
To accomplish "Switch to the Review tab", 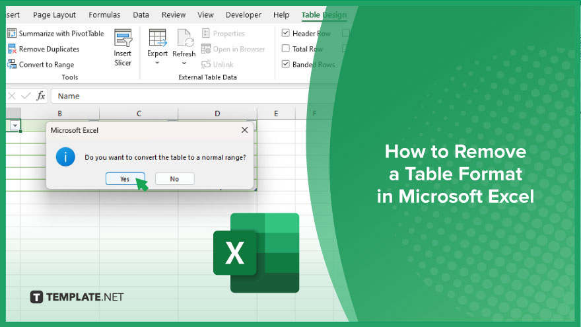I will 174,15.
